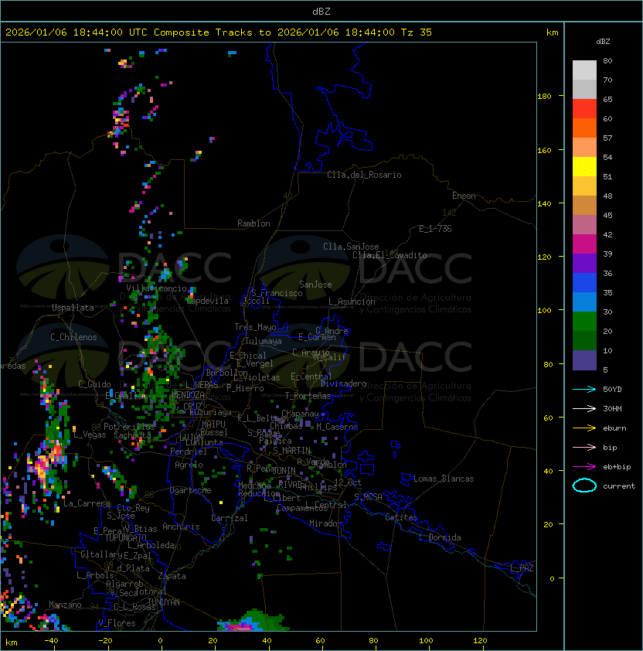Click the 'L_PAZ' map label
This screenshot has width=643, height=651.
click(x=522, y=568)
